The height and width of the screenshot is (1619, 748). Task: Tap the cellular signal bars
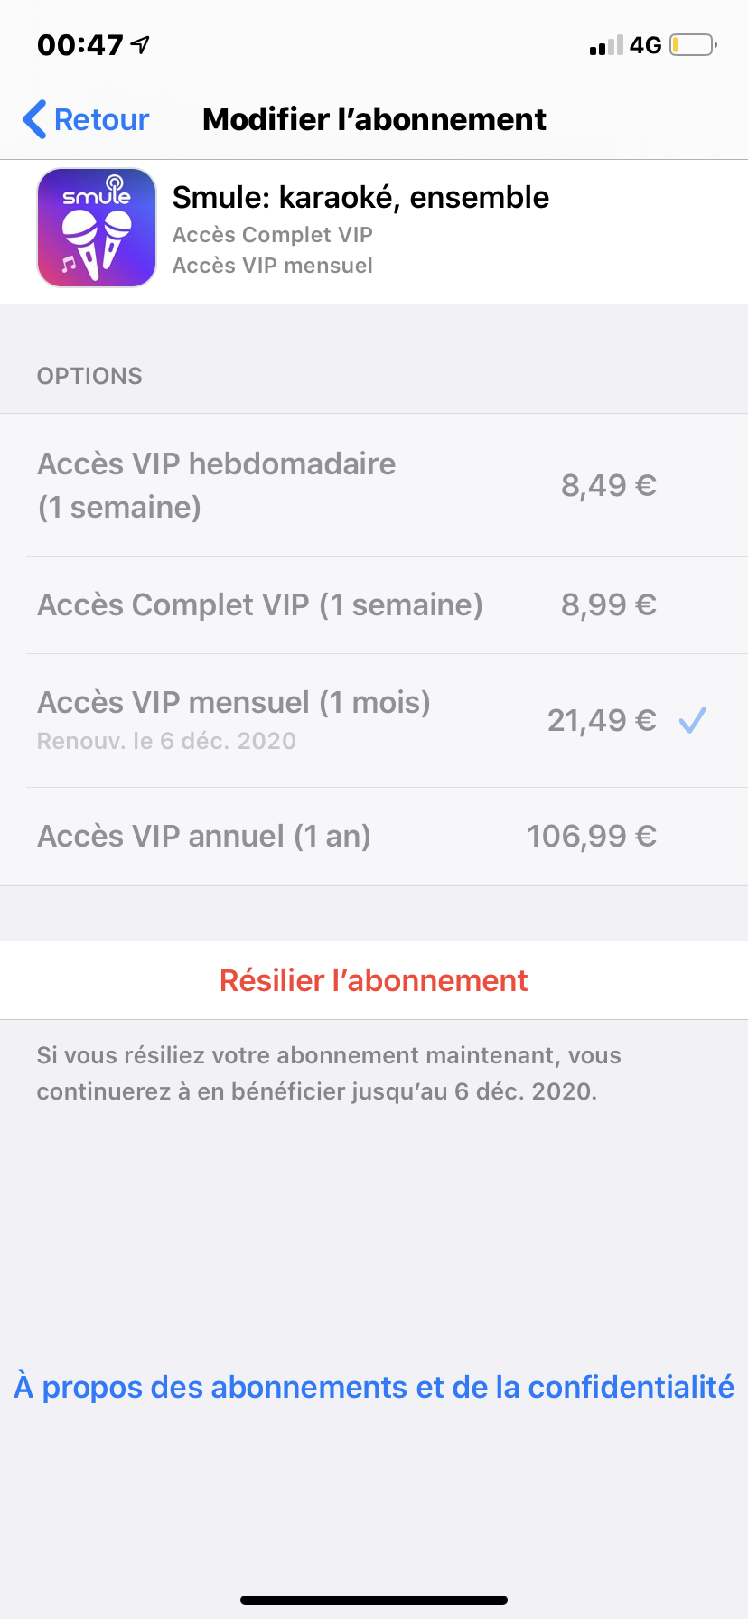[x=605, y=45]
